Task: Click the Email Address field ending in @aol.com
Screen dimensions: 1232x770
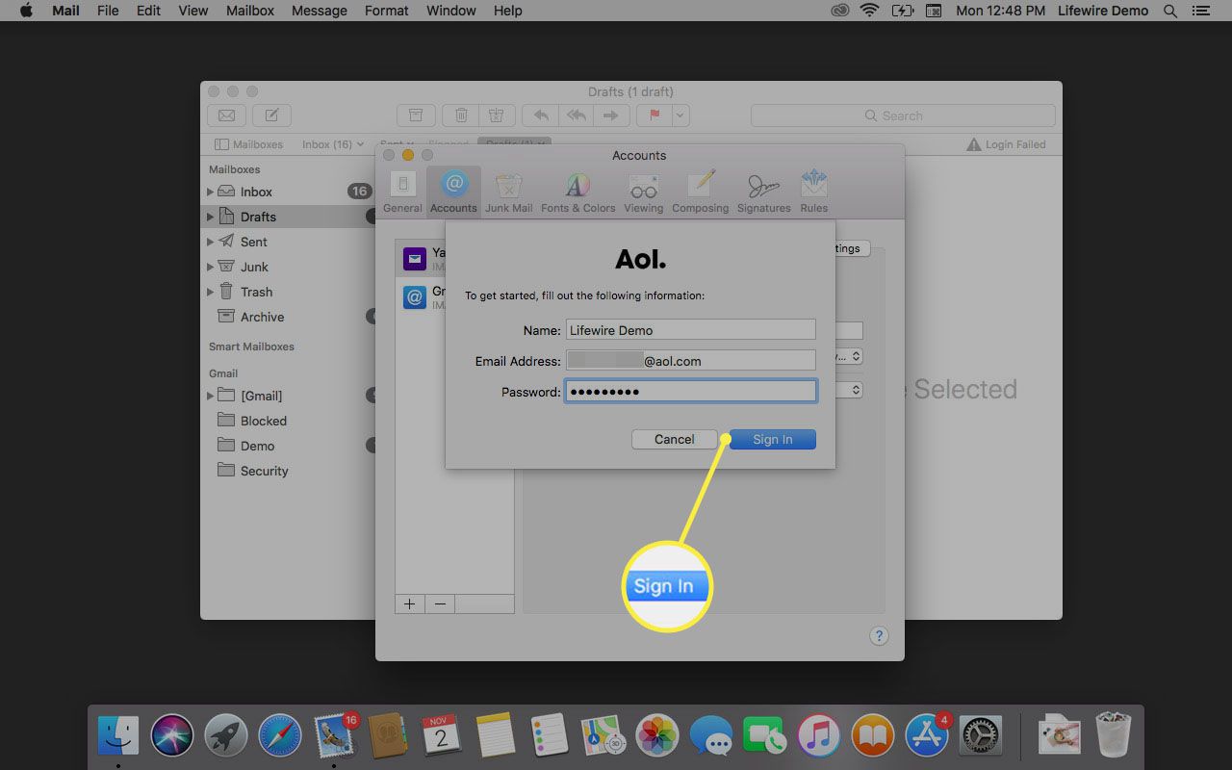Action: pos(690,361)
